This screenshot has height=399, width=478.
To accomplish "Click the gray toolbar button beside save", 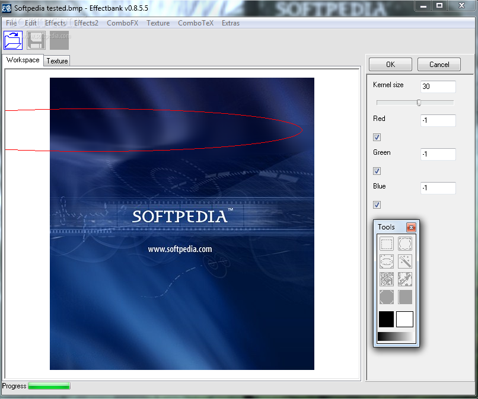I will click(x=59, y=40).
